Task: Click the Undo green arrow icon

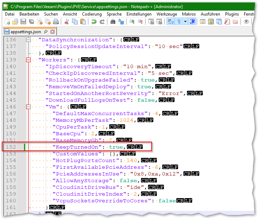Action: [x=94, y=22]
